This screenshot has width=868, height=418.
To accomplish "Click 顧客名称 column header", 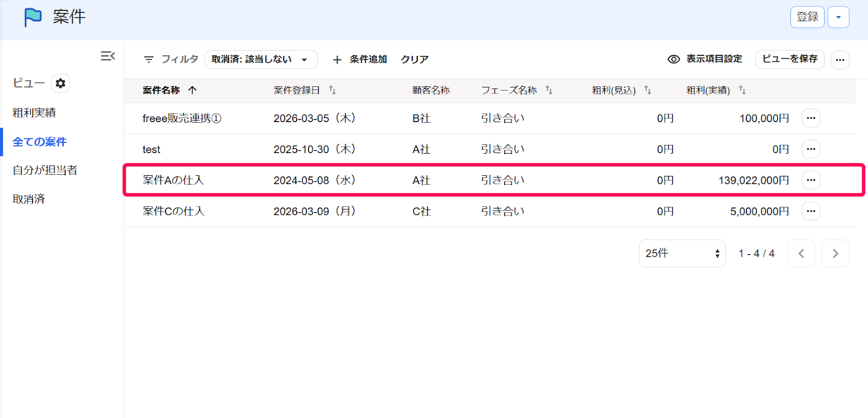I will pos(431,90).
